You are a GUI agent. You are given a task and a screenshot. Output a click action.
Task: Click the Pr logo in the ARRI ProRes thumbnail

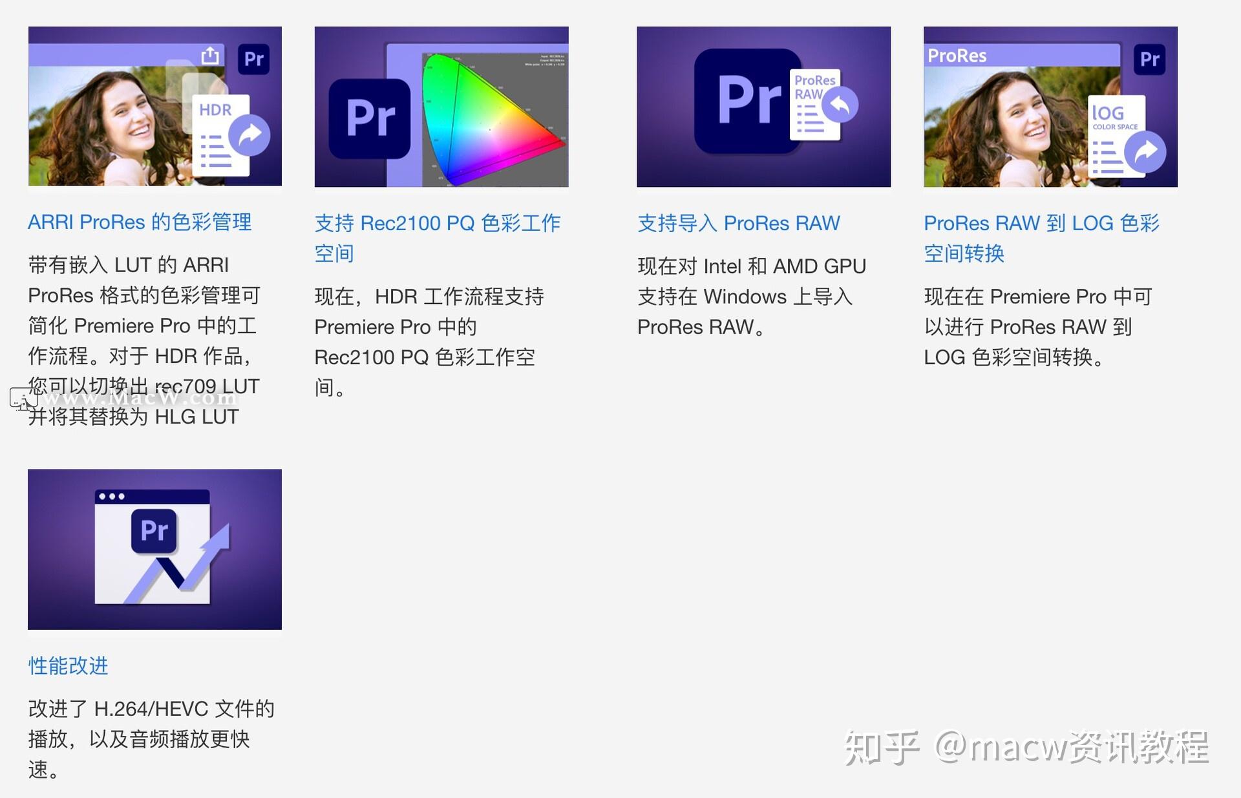(x=253, y=59)
